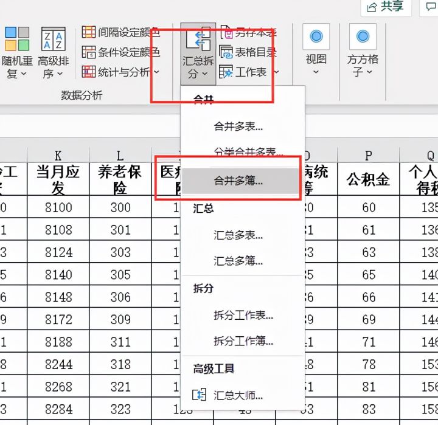The width and height of the screenshot is (438, 425).
Task: Click 公积金 cell with value 60
Action: 369,207
